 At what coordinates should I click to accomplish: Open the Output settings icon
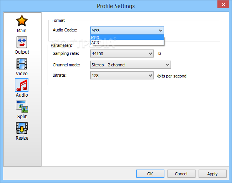(x=22, y=42)
